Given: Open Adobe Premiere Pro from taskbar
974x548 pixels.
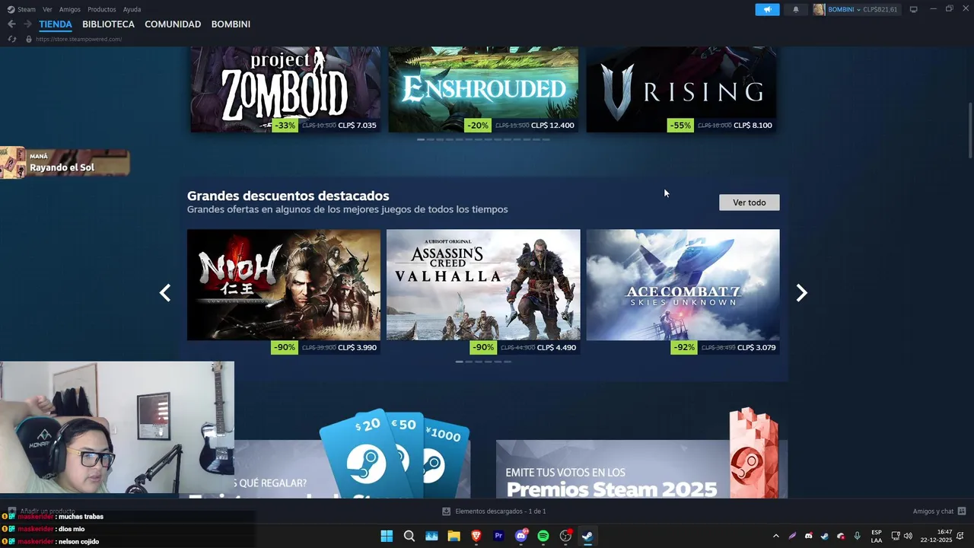Looking at the screenshot, I should point(498,536).
